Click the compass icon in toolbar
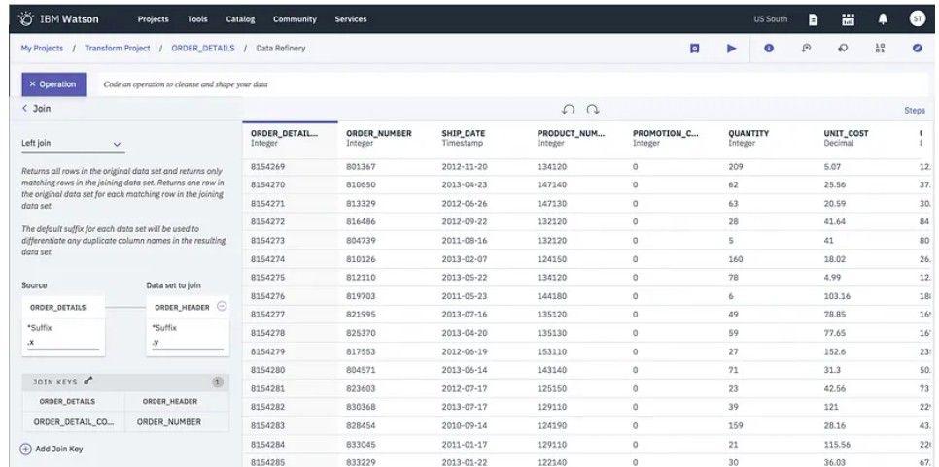 coord(917,49)
